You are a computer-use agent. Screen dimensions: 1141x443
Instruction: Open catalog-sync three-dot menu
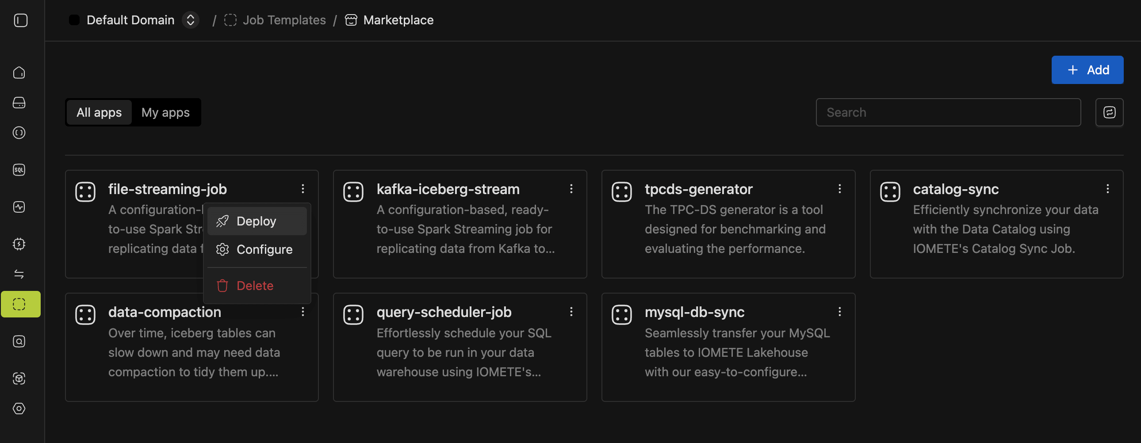(1108, 189)
